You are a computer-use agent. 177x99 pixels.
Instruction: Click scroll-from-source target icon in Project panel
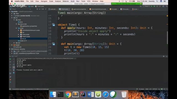[x=37, y=9]
